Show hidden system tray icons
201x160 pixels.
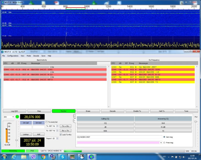[x=169, y=157]
